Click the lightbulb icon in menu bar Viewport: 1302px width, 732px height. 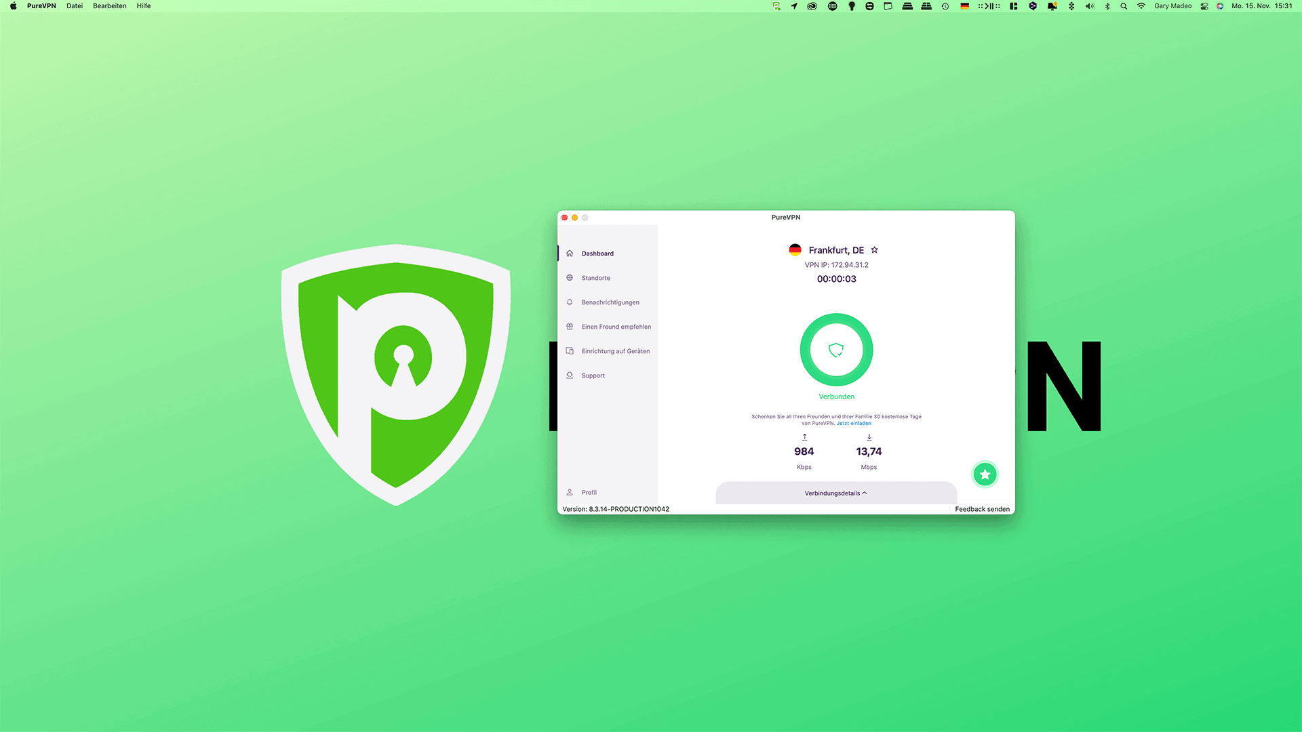(x=852, y=6)
